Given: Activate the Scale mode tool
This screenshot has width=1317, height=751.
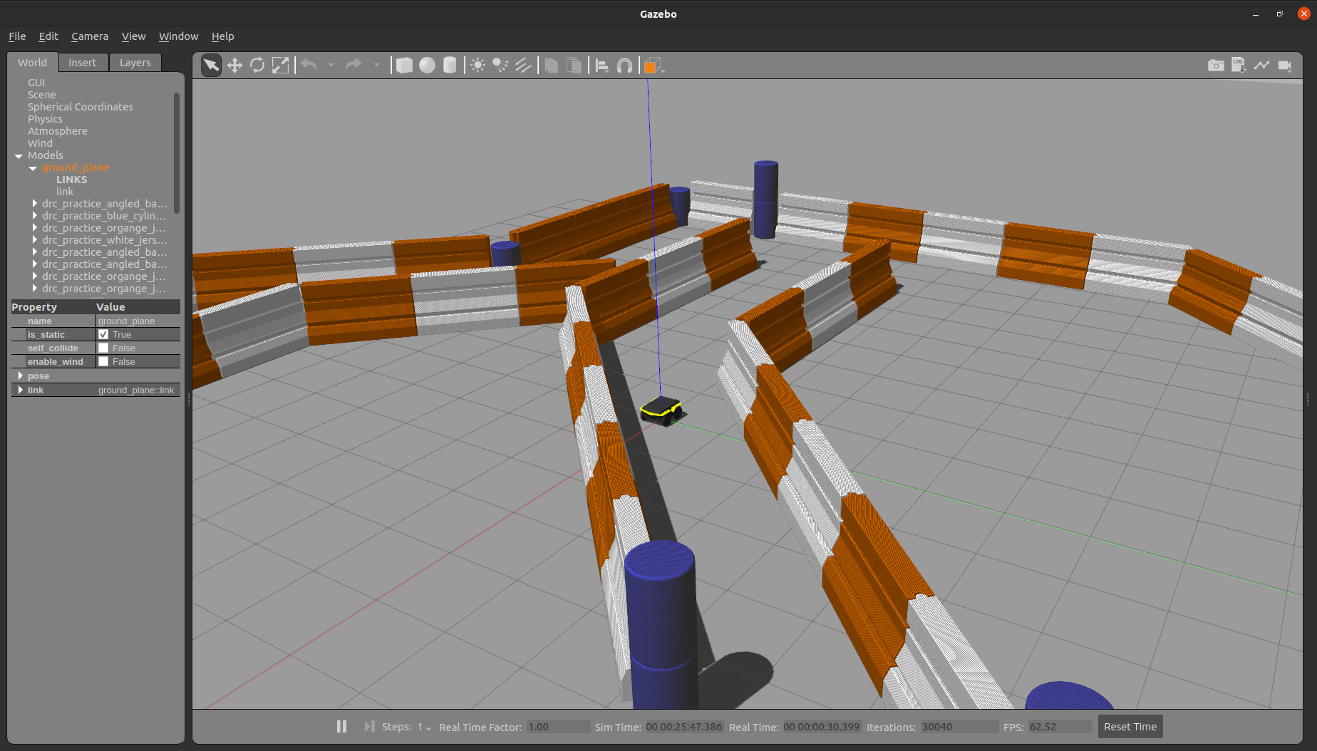Looking at the screenshot, I should pyautogui.click(x=281, y=66).
